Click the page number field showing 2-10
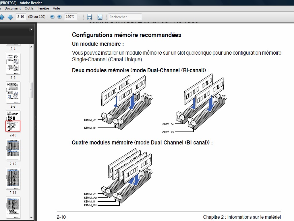Viewport: 294px width, 221px height. point(21,17)
